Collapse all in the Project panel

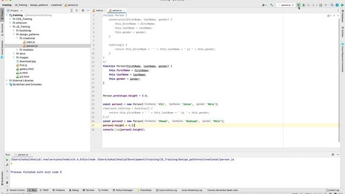tap(77, 10)
